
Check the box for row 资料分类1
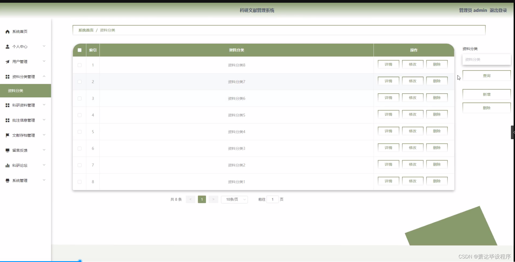(79, 181)
